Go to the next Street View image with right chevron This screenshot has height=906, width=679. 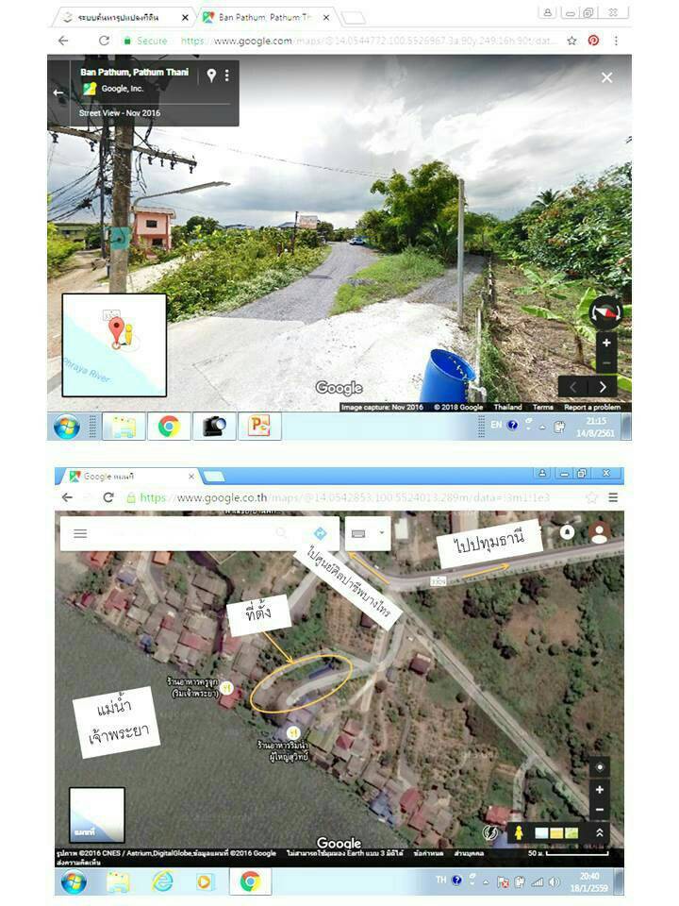[x=603, y=387]
